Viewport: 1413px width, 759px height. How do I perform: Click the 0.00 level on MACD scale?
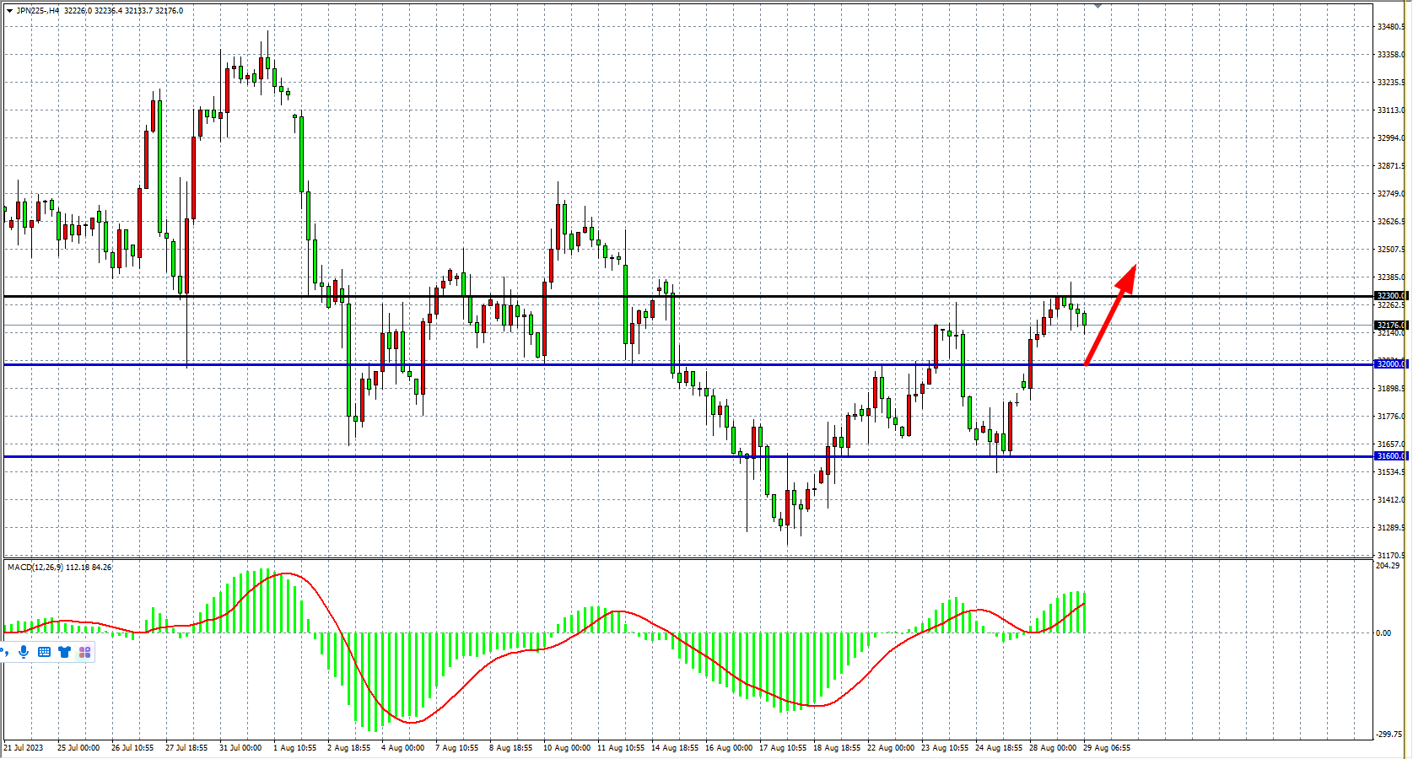pos(1383,633)
